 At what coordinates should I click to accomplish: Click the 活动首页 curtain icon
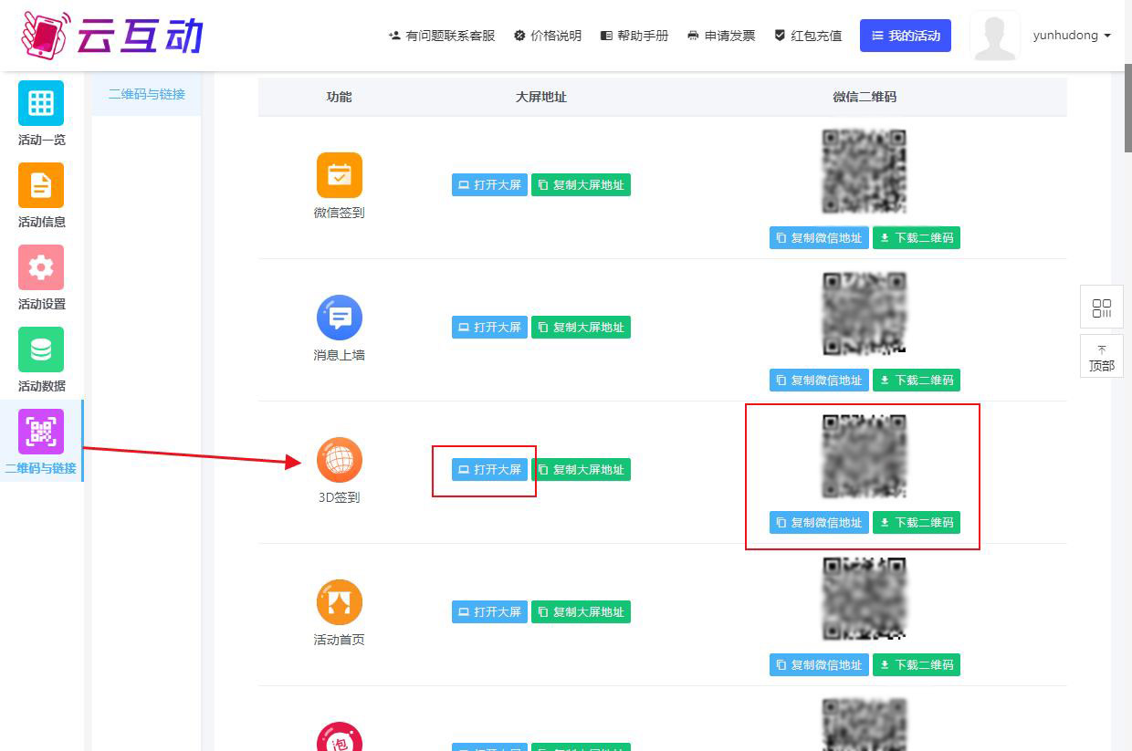pyautogui.click(x=340, y=602)
